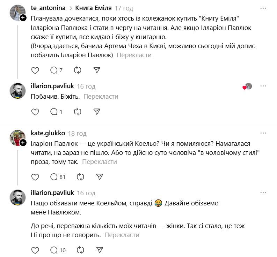Open the more options menu on te_antonina's post
The width and height of the screenshot is (277, 257).
263,8
